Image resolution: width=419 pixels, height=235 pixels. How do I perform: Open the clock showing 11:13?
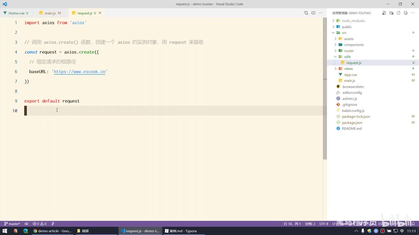pos(411,231)
